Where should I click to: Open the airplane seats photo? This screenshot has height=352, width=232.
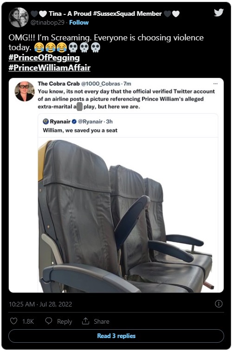(128, 215)
